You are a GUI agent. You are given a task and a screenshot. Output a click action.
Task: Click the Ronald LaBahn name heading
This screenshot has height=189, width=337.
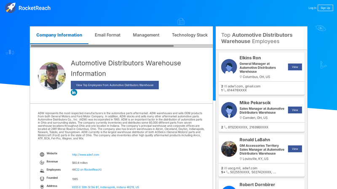click(x=255, y=140)
